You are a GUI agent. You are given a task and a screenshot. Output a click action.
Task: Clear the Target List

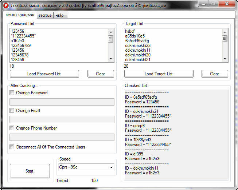215,74
